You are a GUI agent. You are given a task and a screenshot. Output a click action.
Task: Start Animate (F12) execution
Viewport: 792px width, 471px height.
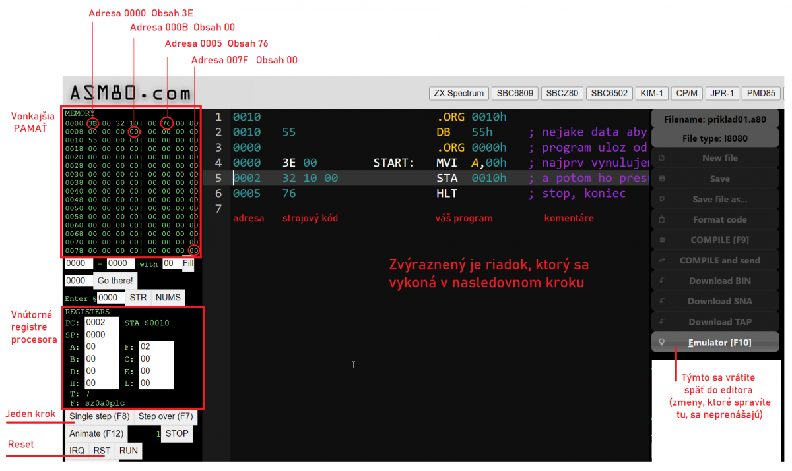[94, 433]
